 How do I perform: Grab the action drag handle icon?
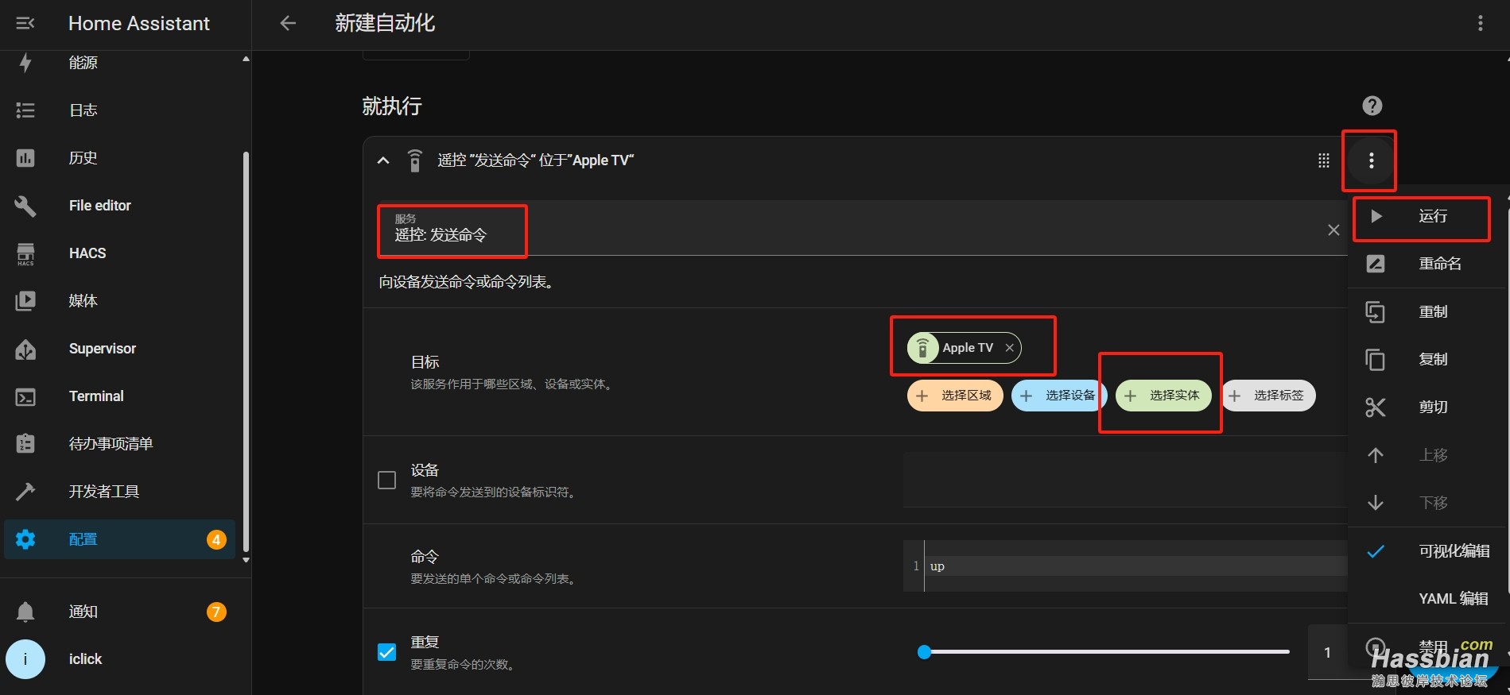click(1324, 161)
